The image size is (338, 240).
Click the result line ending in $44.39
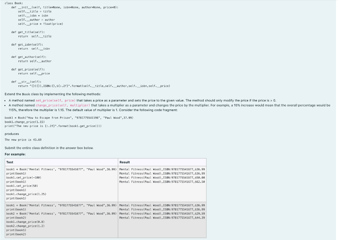(x=162, y=218)
